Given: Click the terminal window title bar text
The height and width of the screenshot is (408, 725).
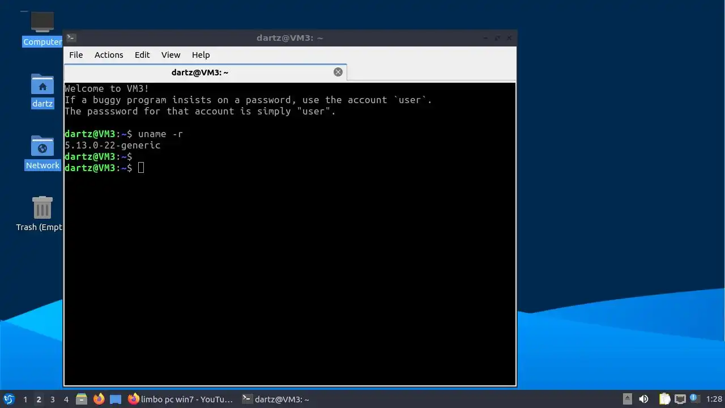Looking at the screenshot, I should pyautogui.click(x=289, y=38).
